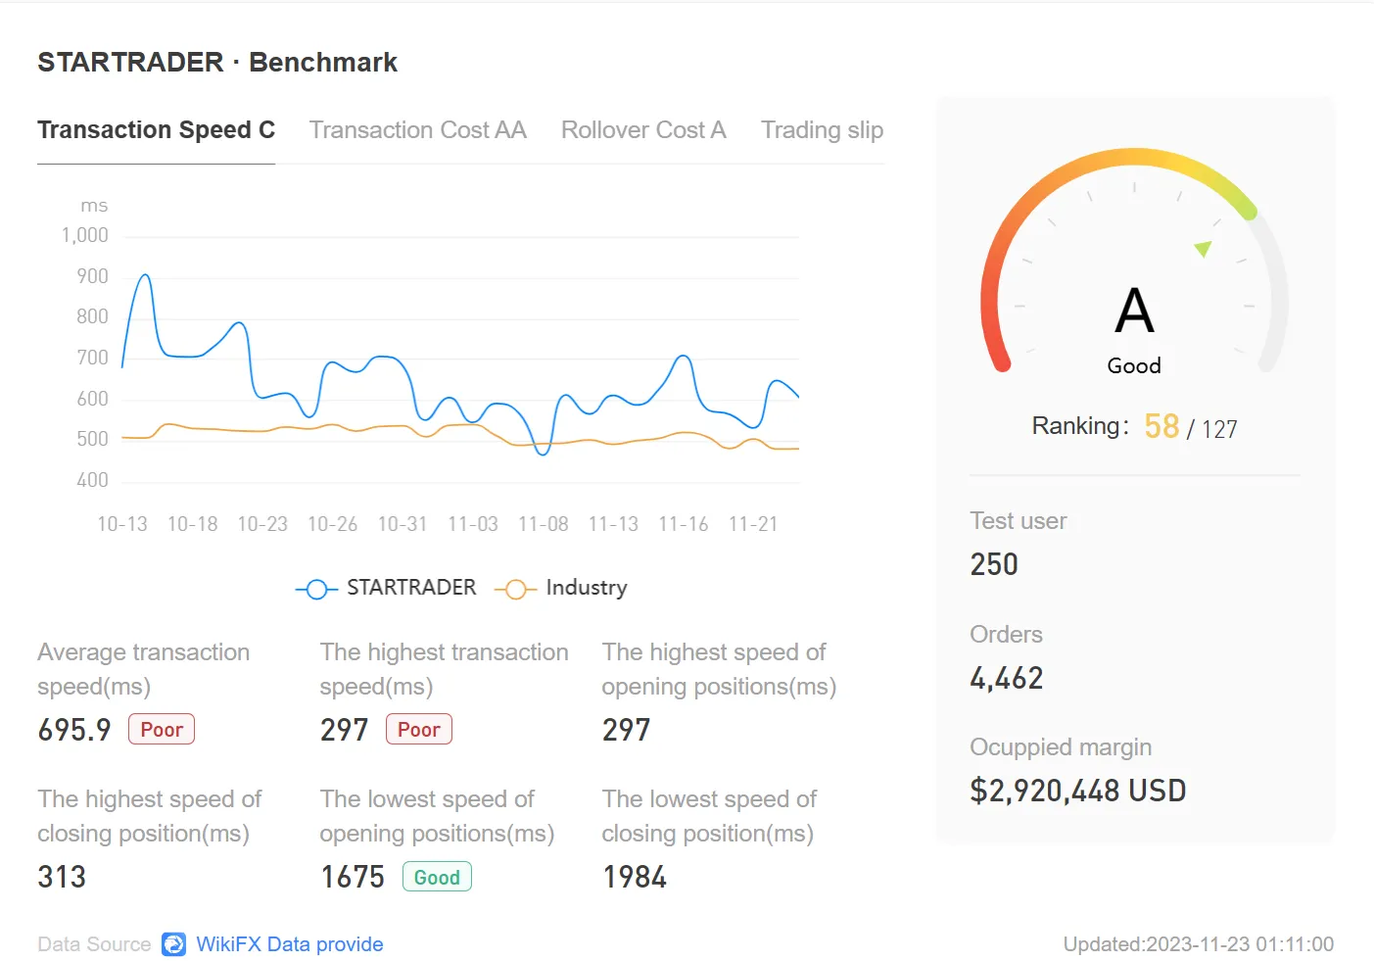The height and width of the screenshot is (961, 1374).
Task: Click the Industry legend circle marker
Action: (x=515, y=589)
